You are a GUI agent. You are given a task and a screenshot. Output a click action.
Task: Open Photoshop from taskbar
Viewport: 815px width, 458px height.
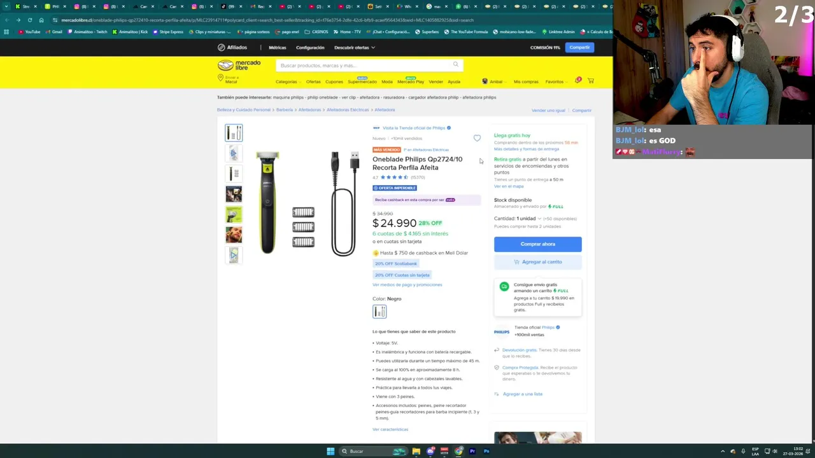click(486, 451)
